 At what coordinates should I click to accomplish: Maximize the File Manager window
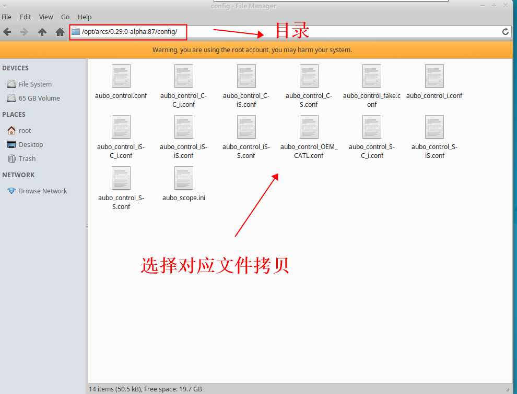(x=494, y=6)
